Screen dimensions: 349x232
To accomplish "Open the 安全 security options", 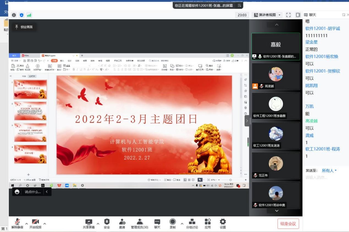I will [x=107, y=223].
